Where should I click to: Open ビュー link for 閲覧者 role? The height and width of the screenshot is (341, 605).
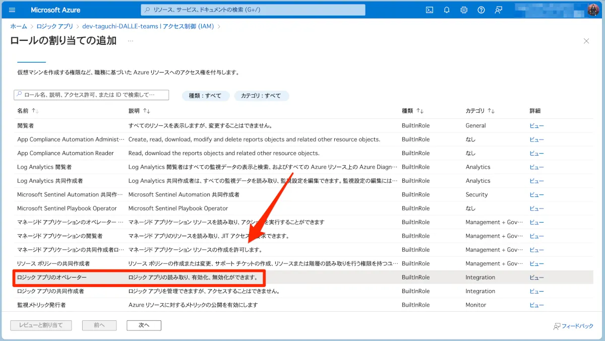[536, 126]
